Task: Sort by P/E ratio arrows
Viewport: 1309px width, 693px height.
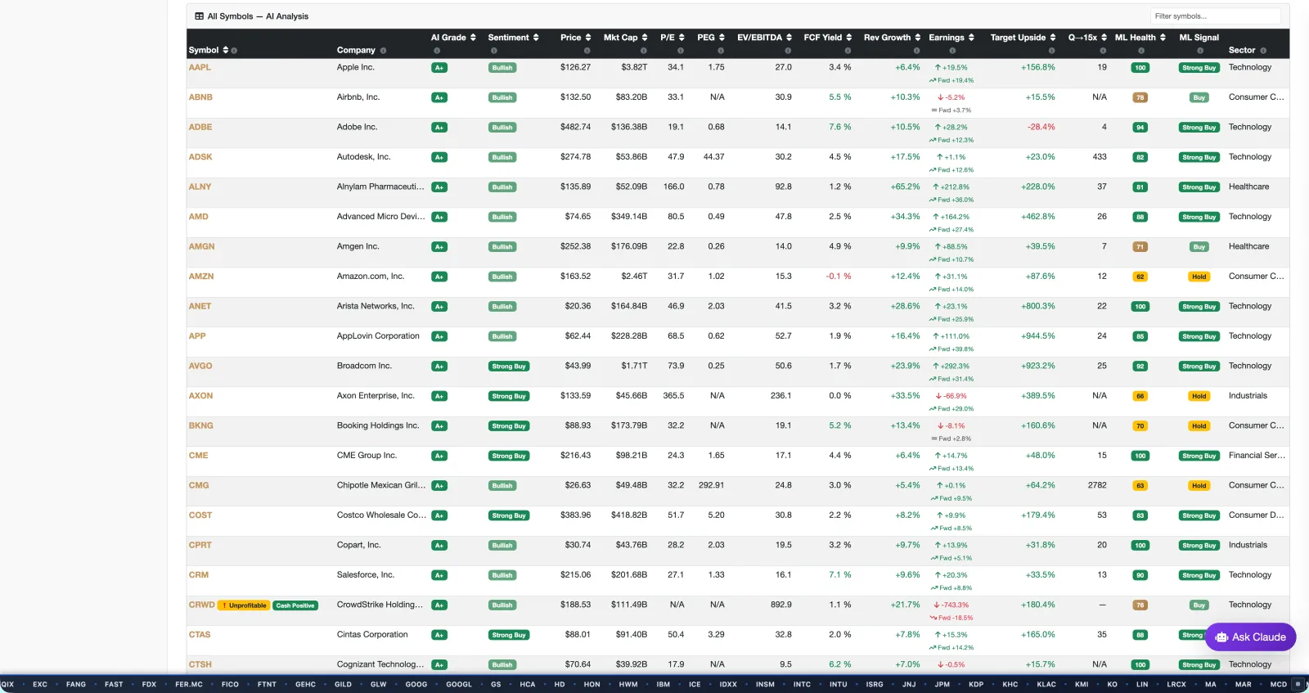Action: point(681,38)
